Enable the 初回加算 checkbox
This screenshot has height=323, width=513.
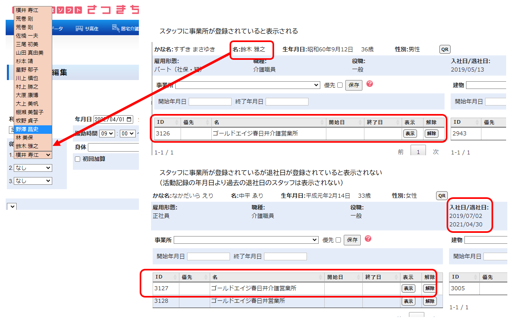pyautogui.click(x=77, y=159)
